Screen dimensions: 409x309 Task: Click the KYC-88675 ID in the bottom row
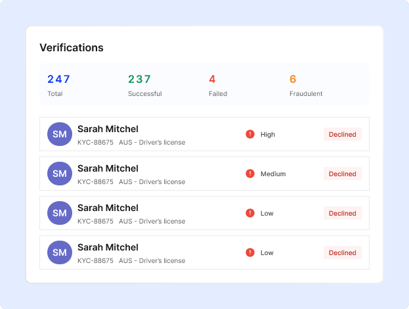[x=95, y=261]
